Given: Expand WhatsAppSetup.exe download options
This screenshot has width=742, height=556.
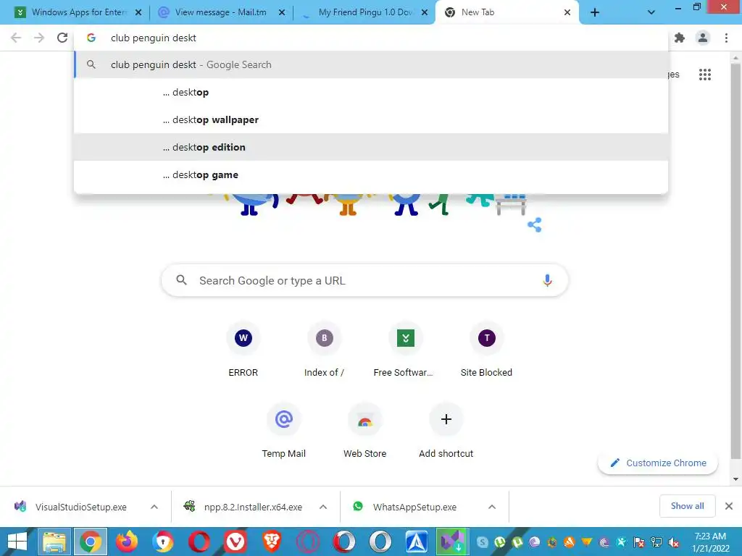Looking at the screenshot, I should click(x=492, y=507).
